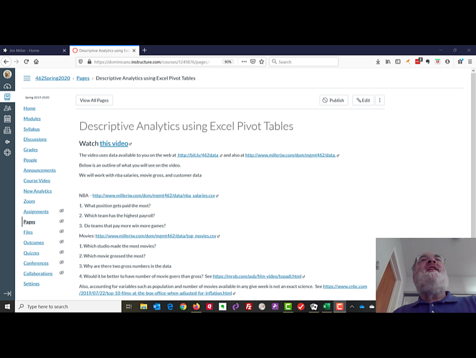Open Settings in the course menu
The width and height of the screenshot is (476, 358).
click(31, 284)
